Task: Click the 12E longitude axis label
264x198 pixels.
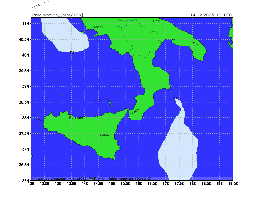Action: (31, 183)
